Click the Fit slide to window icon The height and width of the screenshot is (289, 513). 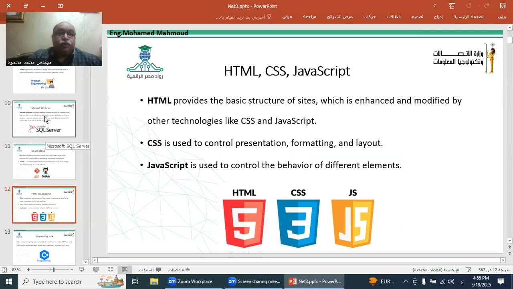coord(4,270)
